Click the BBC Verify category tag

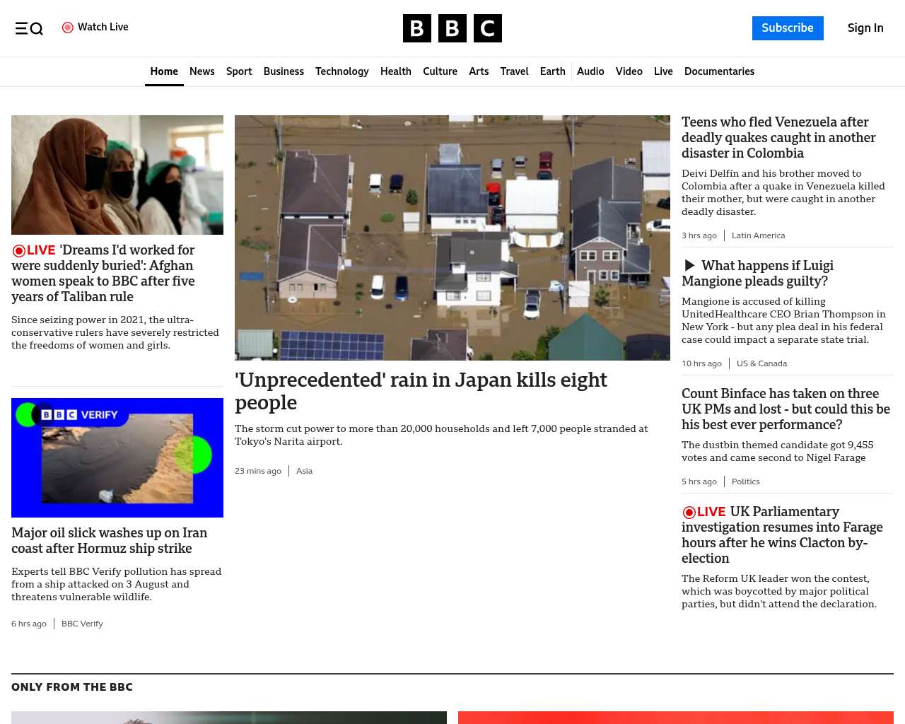pos(82,624)
